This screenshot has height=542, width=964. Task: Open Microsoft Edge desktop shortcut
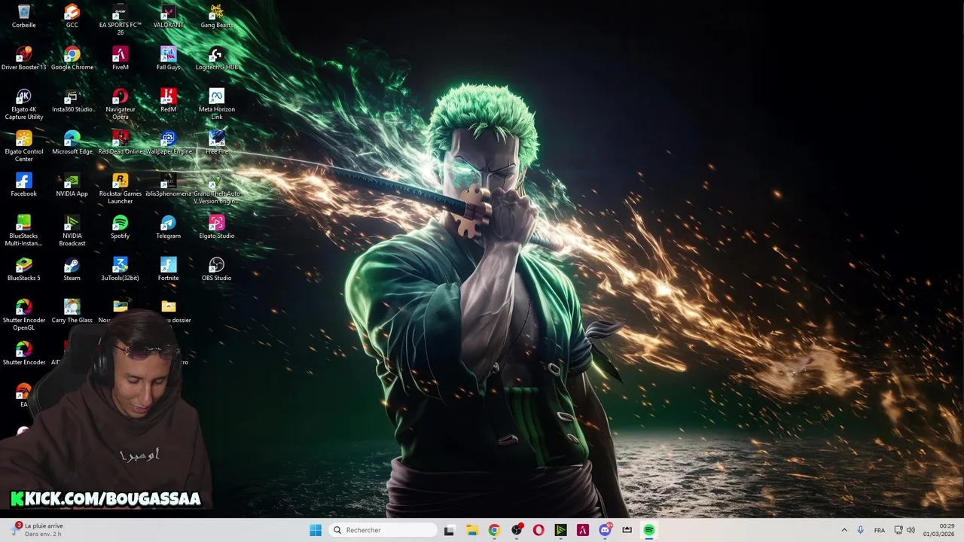[x=72, y=143]
